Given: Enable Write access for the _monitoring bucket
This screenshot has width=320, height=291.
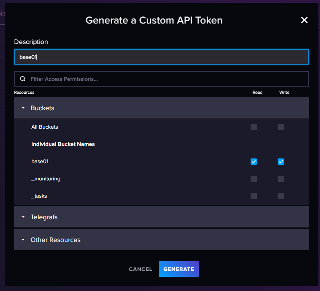Looking at the screenshot, I should 281,179.
